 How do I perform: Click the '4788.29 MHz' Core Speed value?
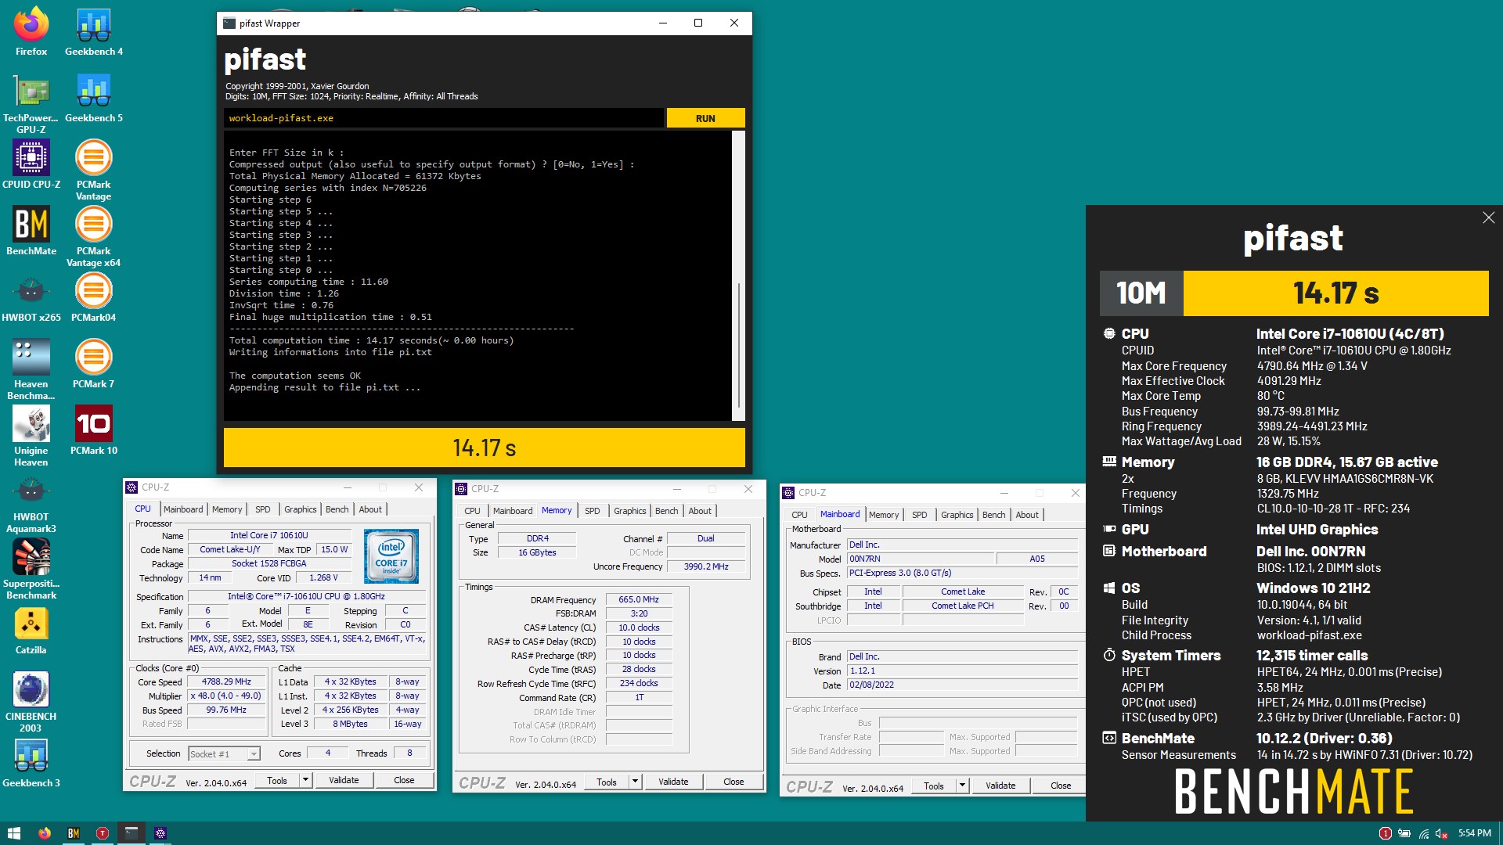click(x=226, y=681)
